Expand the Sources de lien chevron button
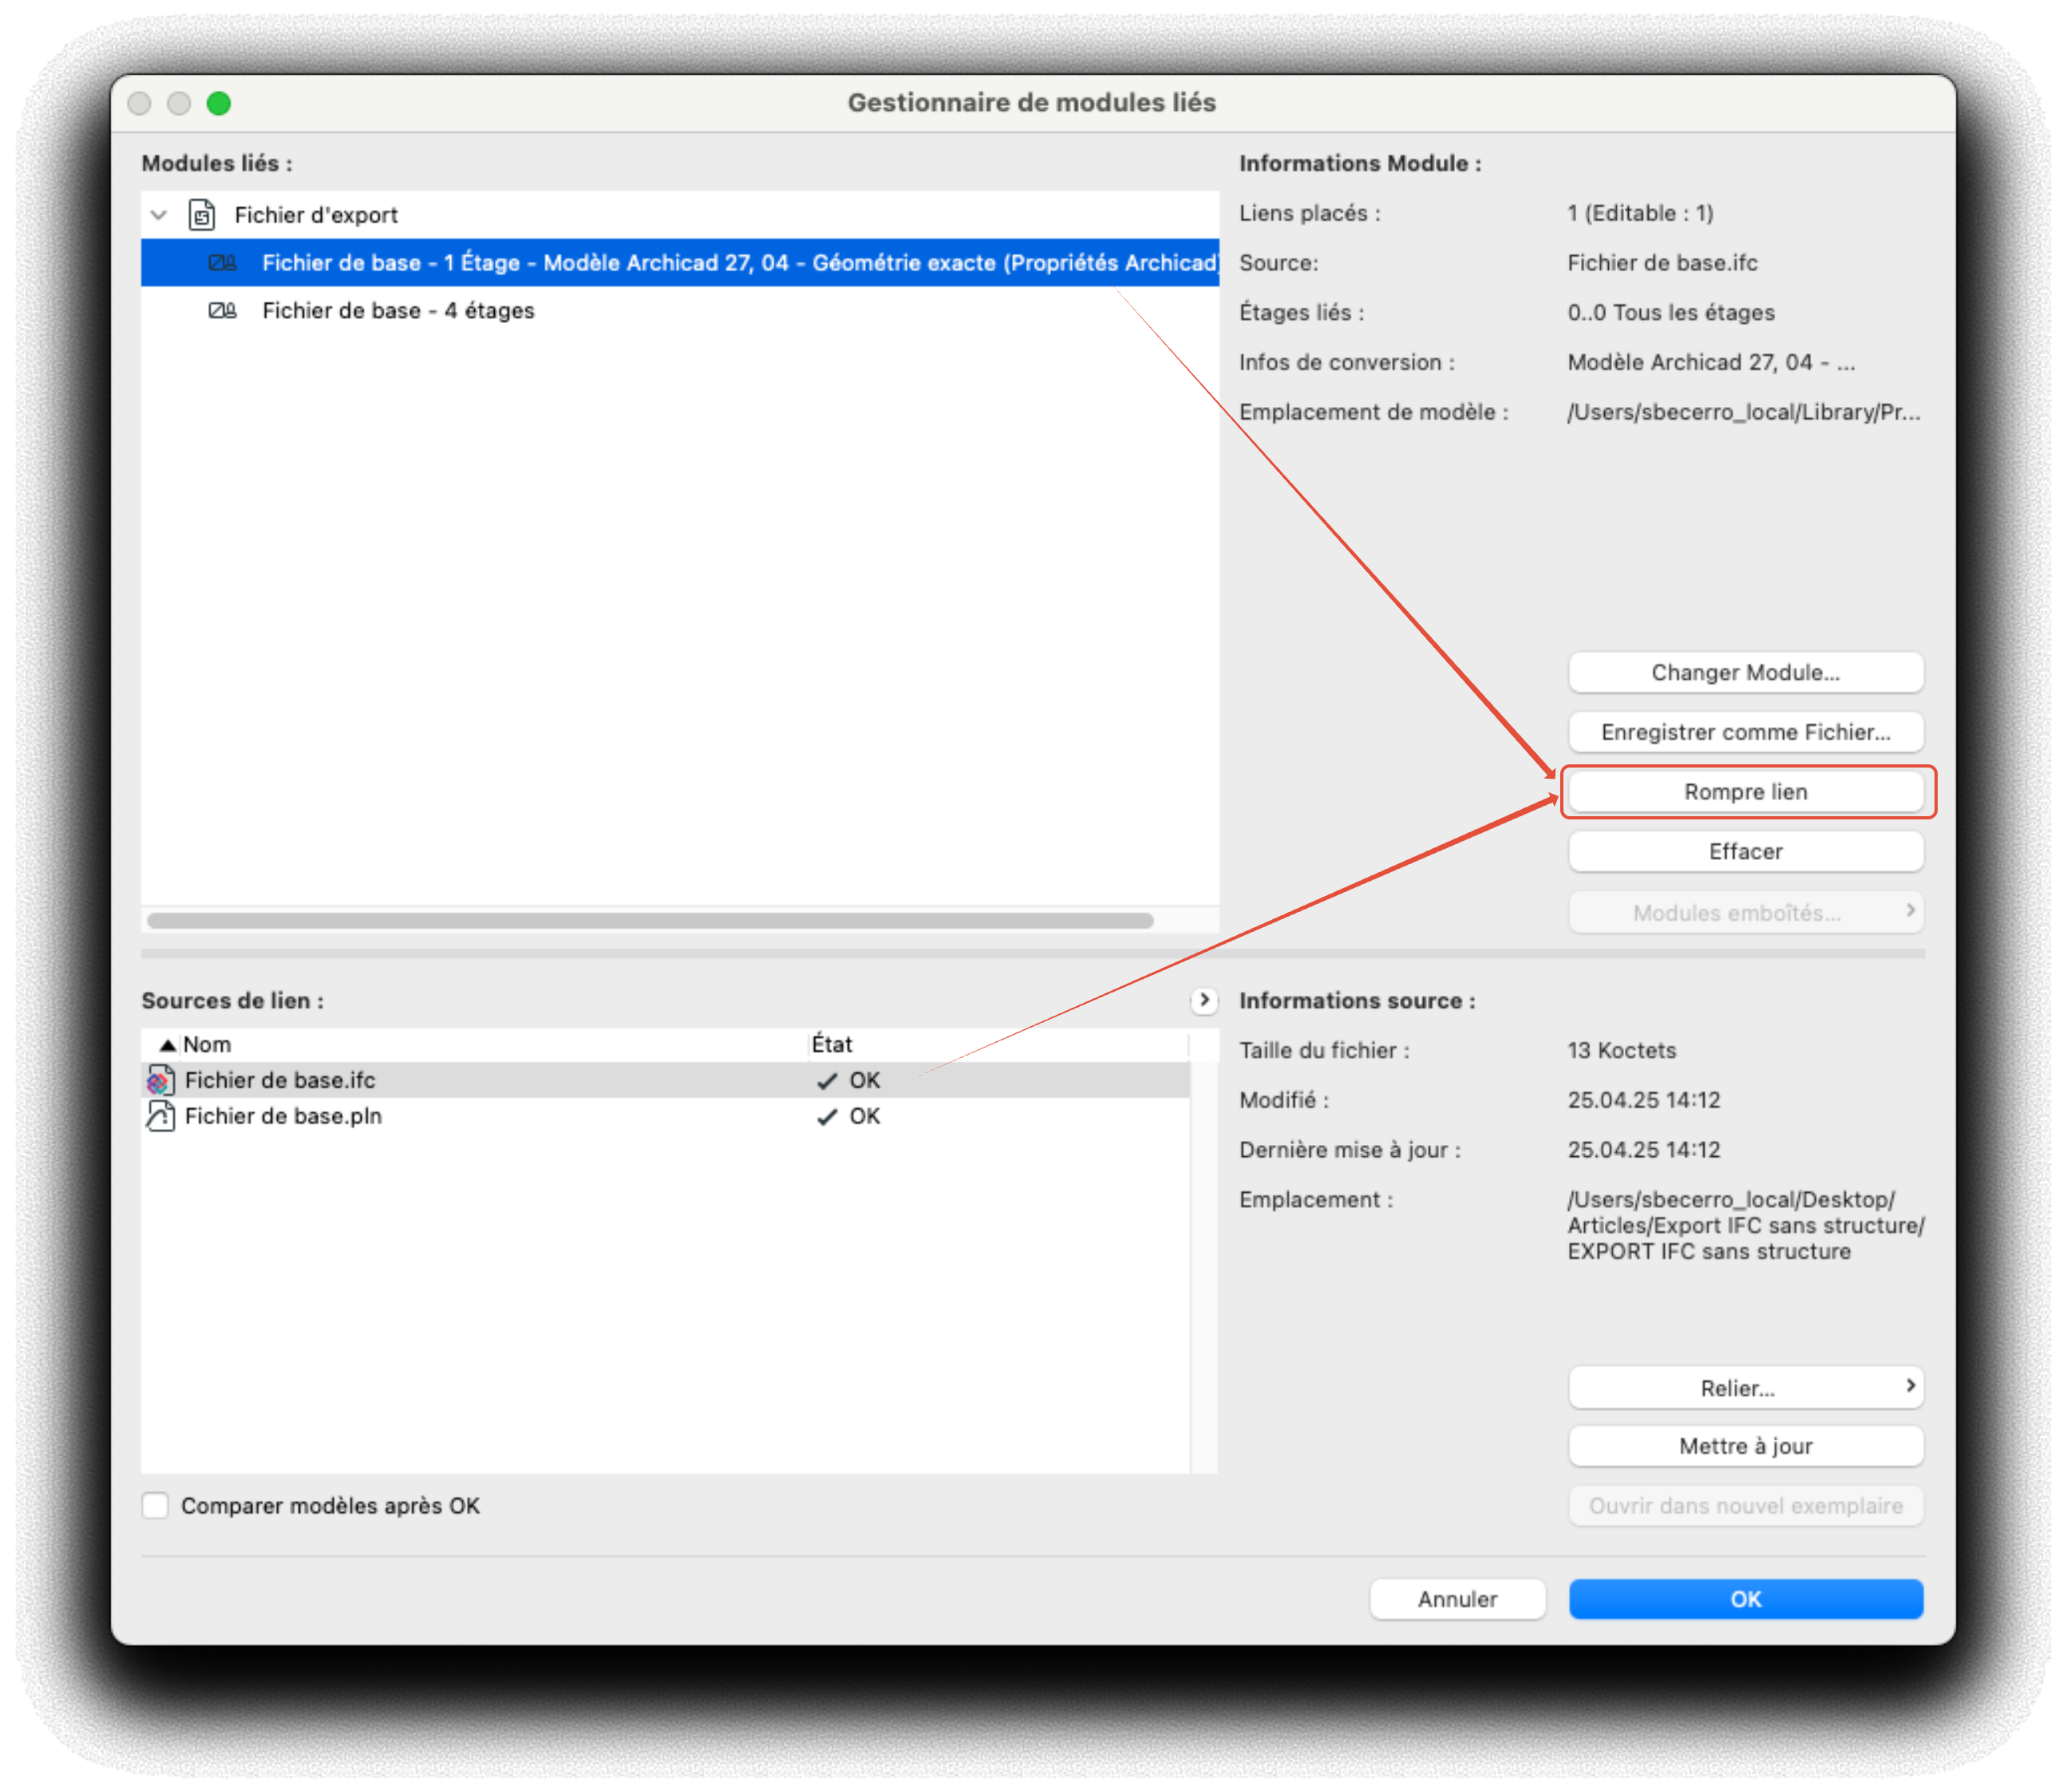The width and height of the screenshot is (2067, 1792). click(x=1204, y=1000)
